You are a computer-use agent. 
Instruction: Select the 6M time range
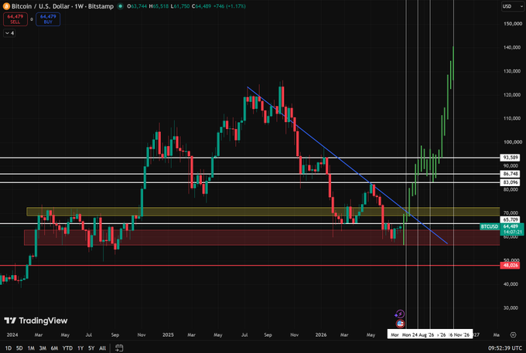point(54,348)
